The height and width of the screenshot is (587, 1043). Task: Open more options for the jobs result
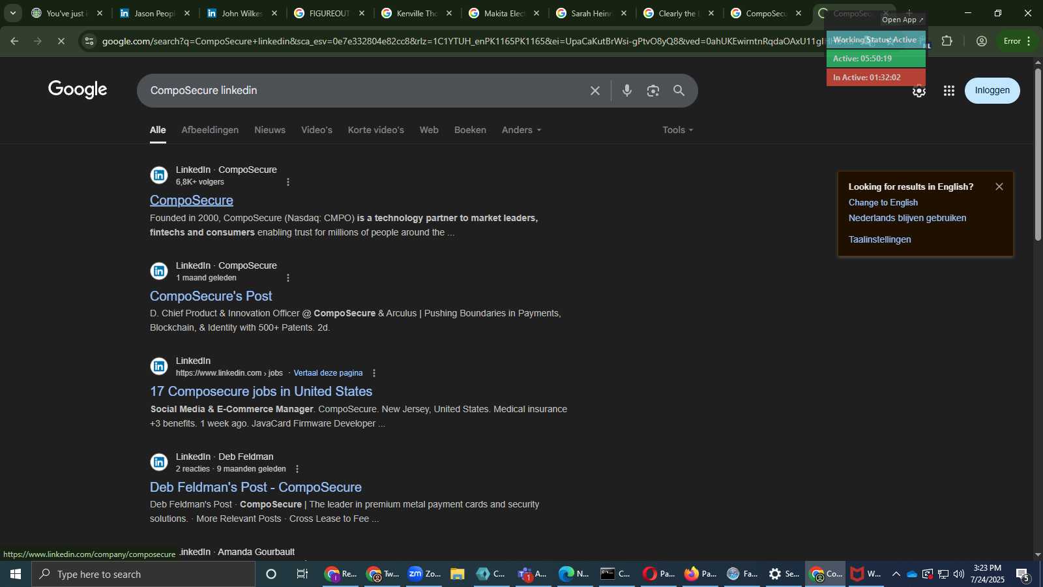coord(374,373)
